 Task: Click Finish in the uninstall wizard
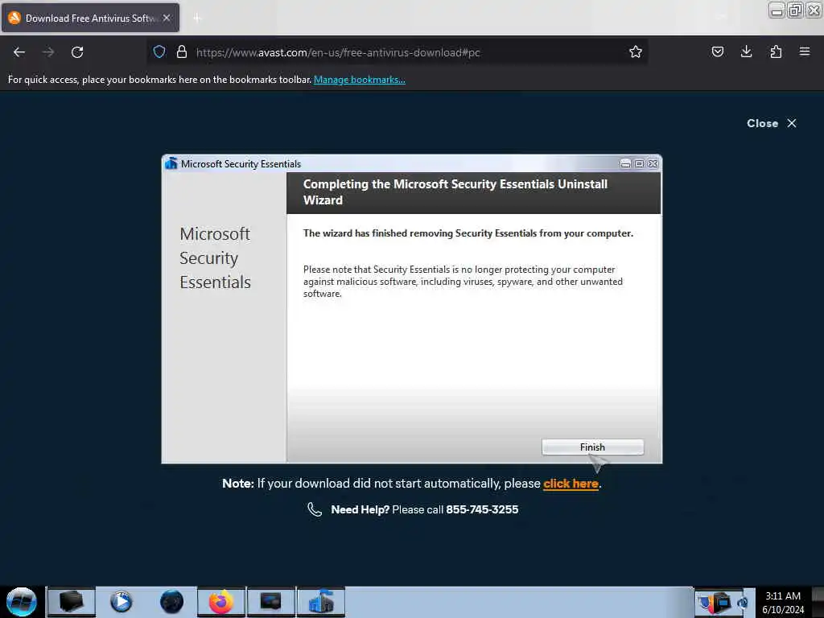[x=592, y=447]
